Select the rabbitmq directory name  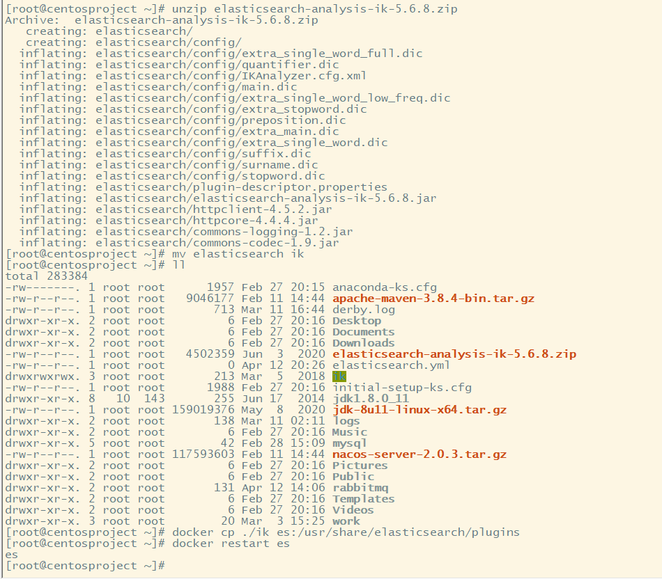pyautogui.click(x=360, y=488)
